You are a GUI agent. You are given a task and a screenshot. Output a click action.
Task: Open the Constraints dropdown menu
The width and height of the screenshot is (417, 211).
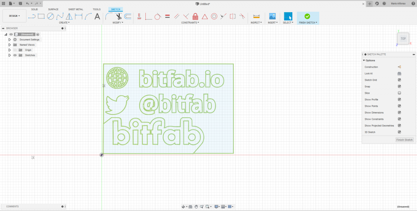click(x=190, y=23)
